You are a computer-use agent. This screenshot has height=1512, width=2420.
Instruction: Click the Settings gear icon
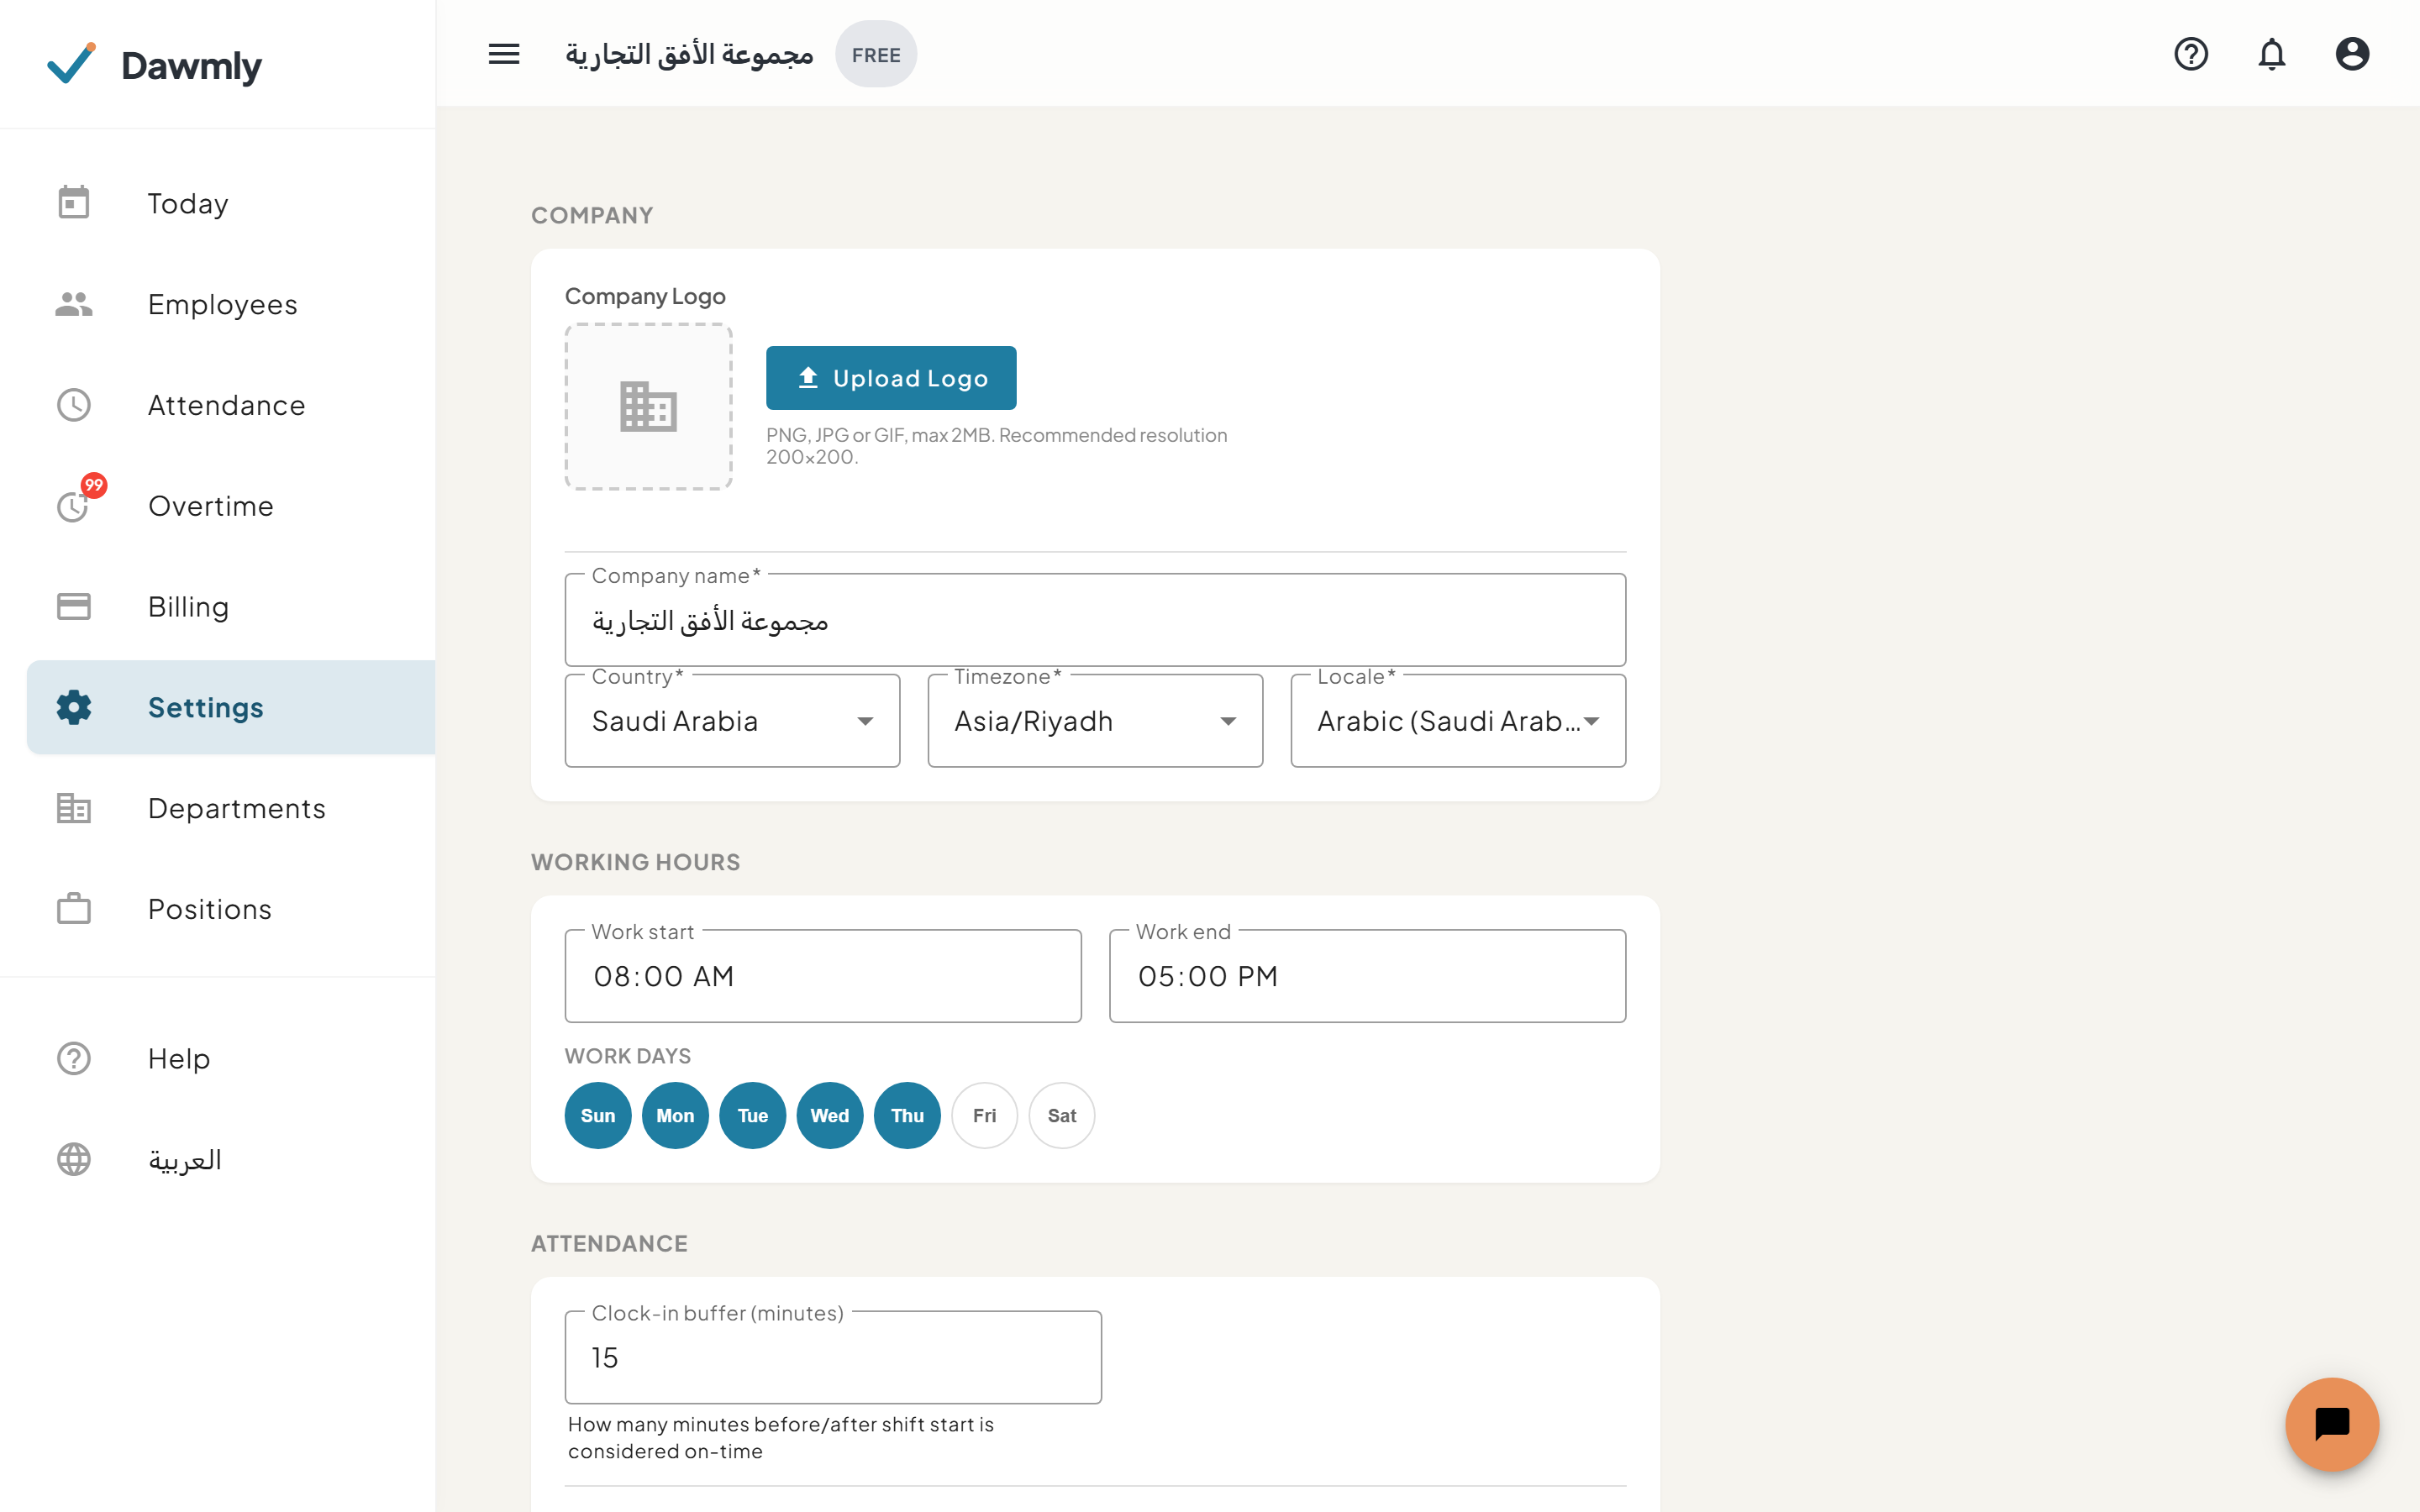pyautogui.click(x=74, y=707)
